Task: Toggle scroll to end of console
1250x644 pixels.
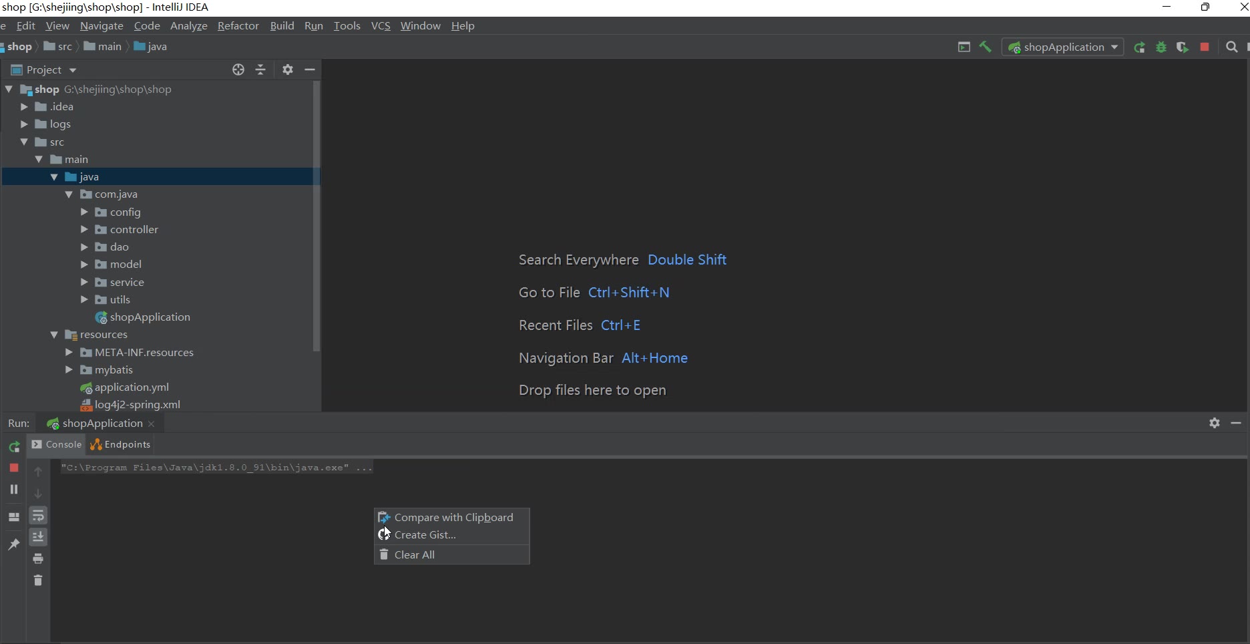Action: (38, 536)
